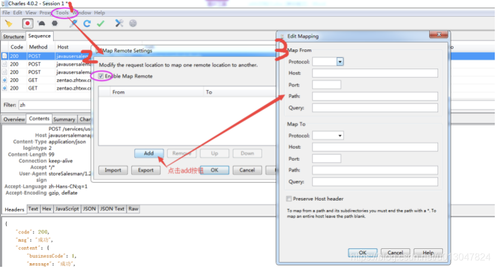Click OK in Map Remote Settings

(215, 170)
